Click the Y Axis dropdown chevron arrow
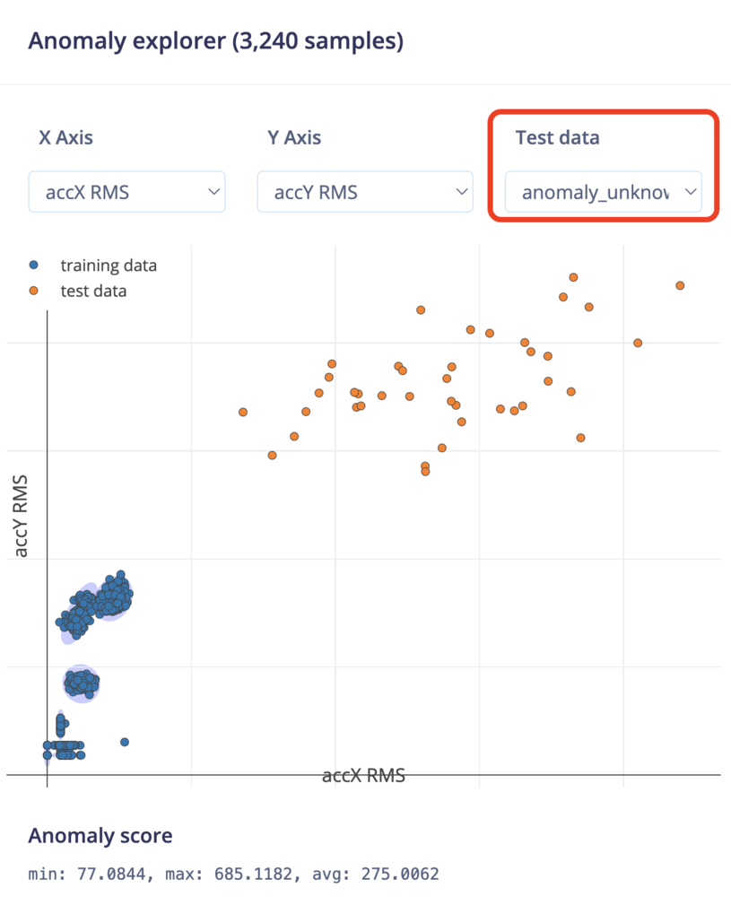This screenshot has width=731, height=897. 462,192
